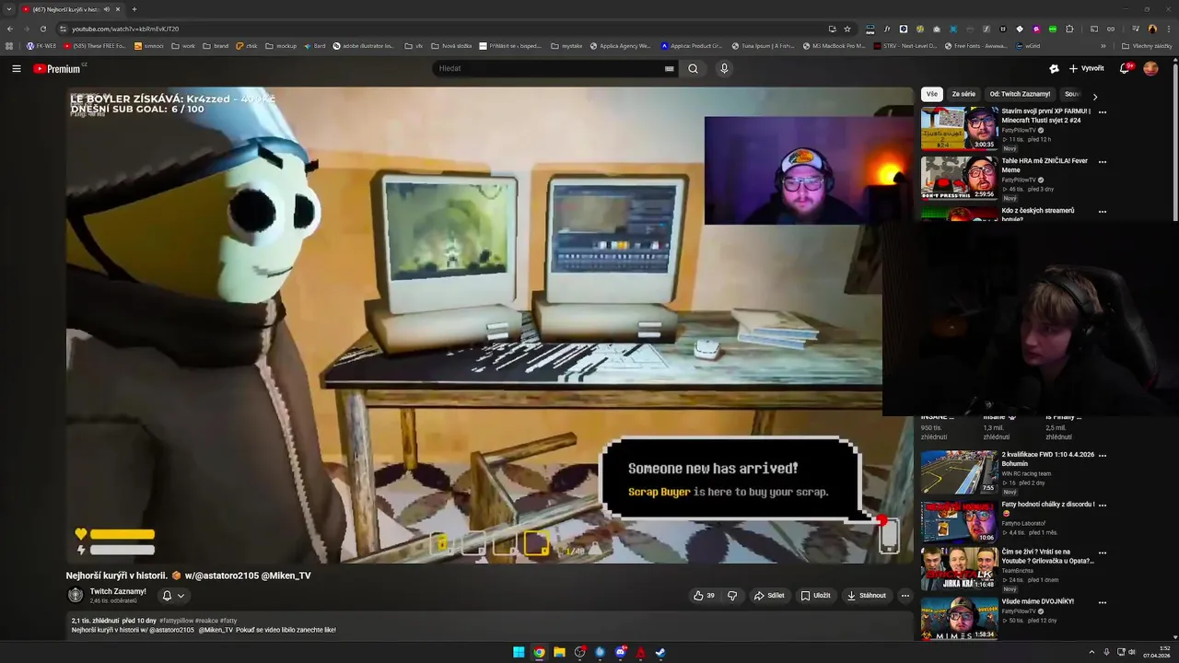Viewport: 1179px width, 663px height.
Task: Open the Twitch Zaznamy! channel avatar
Action: tap(76, 595)
